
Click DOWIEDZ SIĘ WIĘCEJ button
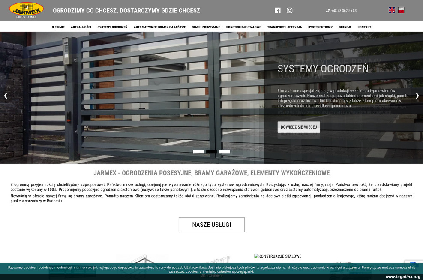(299, 127)
